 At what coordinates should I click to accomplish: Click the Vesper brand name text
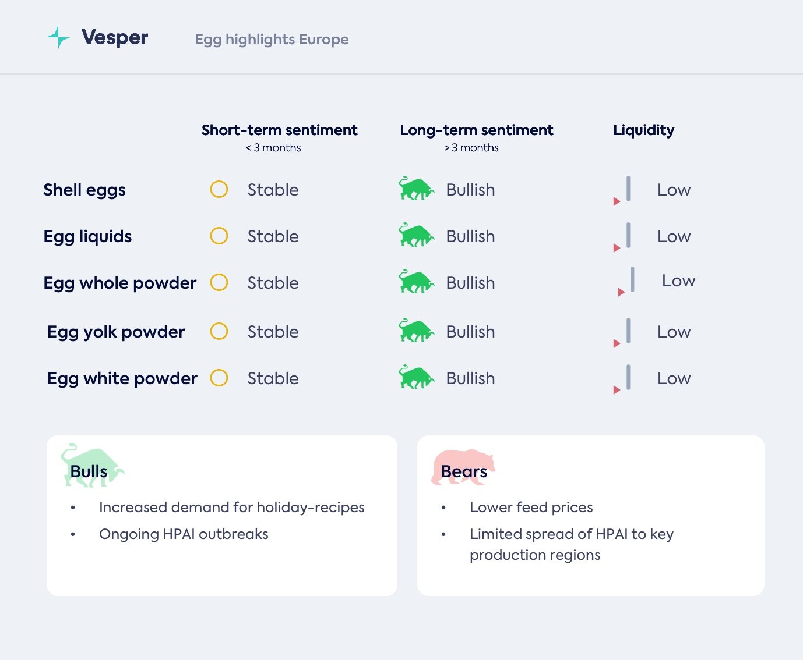(x=115, y=37)
